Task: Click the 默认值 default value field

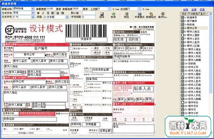Action: pos(89,13)
